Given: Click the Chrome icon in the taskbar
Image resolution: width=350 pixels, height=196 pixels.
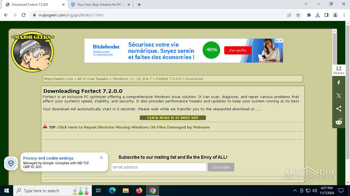Looking at the screenshot, I should point(153,191).
